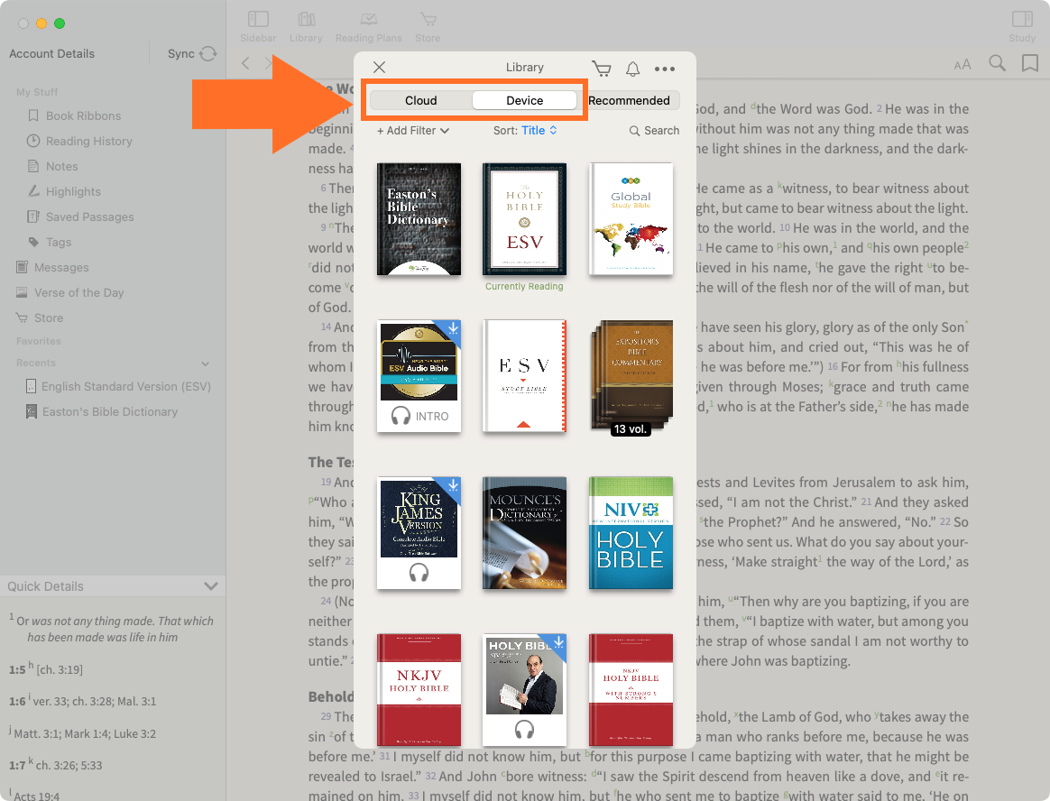Open Store in the sidebar
Image resolution: width=1050 pixels, height=801 pixels.
click(x=41, y=318)
